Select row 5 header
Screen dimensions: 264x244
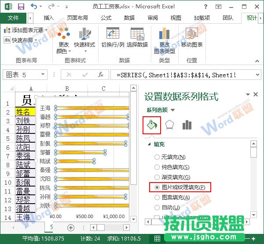pyautogui.click(x=8, y=139)
